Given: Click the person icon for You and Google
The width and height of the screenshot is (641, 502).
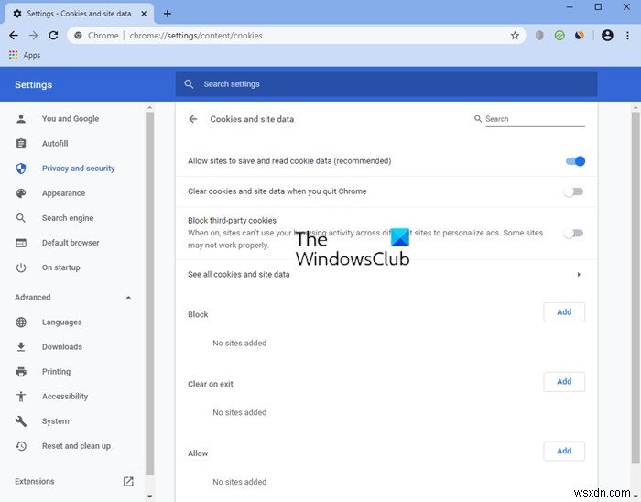Looking at the screenshot, I should [21, 119].
